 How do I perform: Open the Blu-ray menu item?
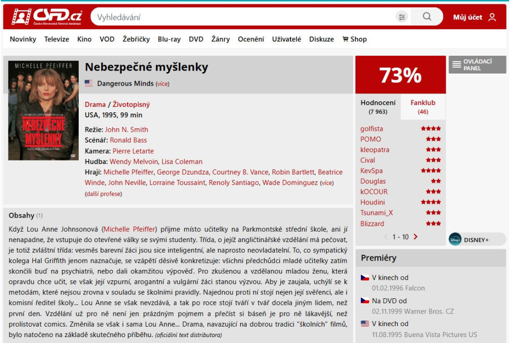tap(169, 39)
